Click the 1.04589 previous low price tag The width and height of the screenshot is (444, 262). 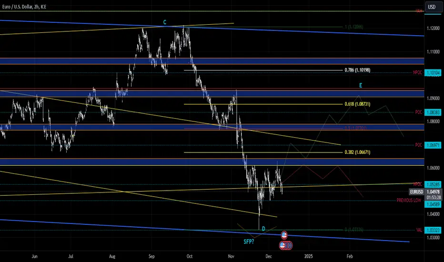[433, 204]
